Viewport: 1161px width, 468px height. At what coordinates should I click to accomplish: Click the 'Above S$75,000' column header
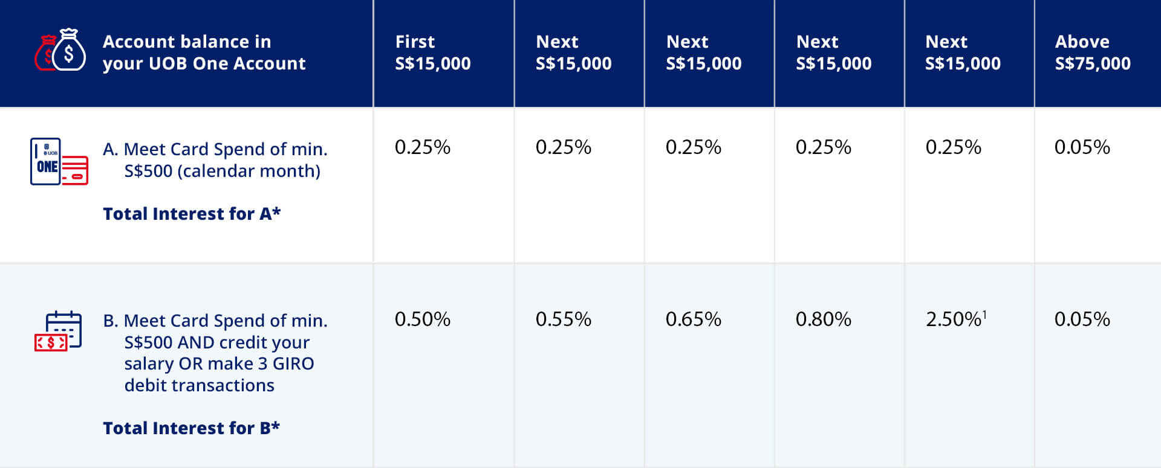(x=1092, y=53)
